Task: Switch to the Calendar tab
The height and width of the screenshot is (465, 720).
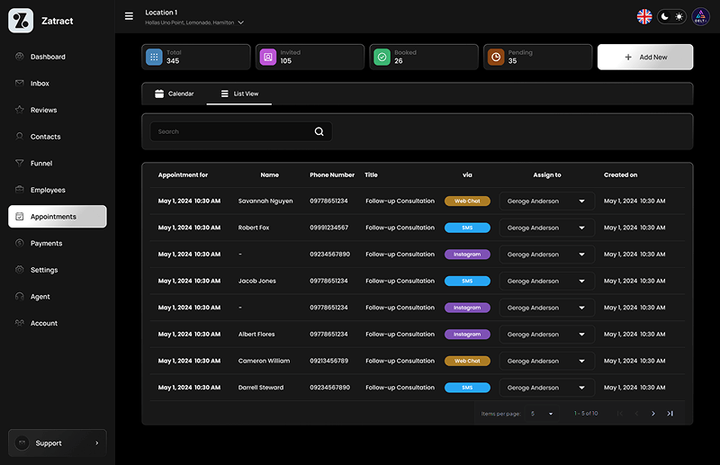Action: click(174, 94)
